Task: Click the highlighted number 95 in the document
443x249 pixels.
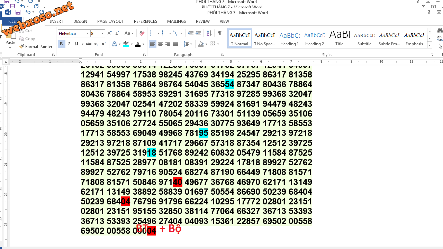Action: click(x=204, y=133)
